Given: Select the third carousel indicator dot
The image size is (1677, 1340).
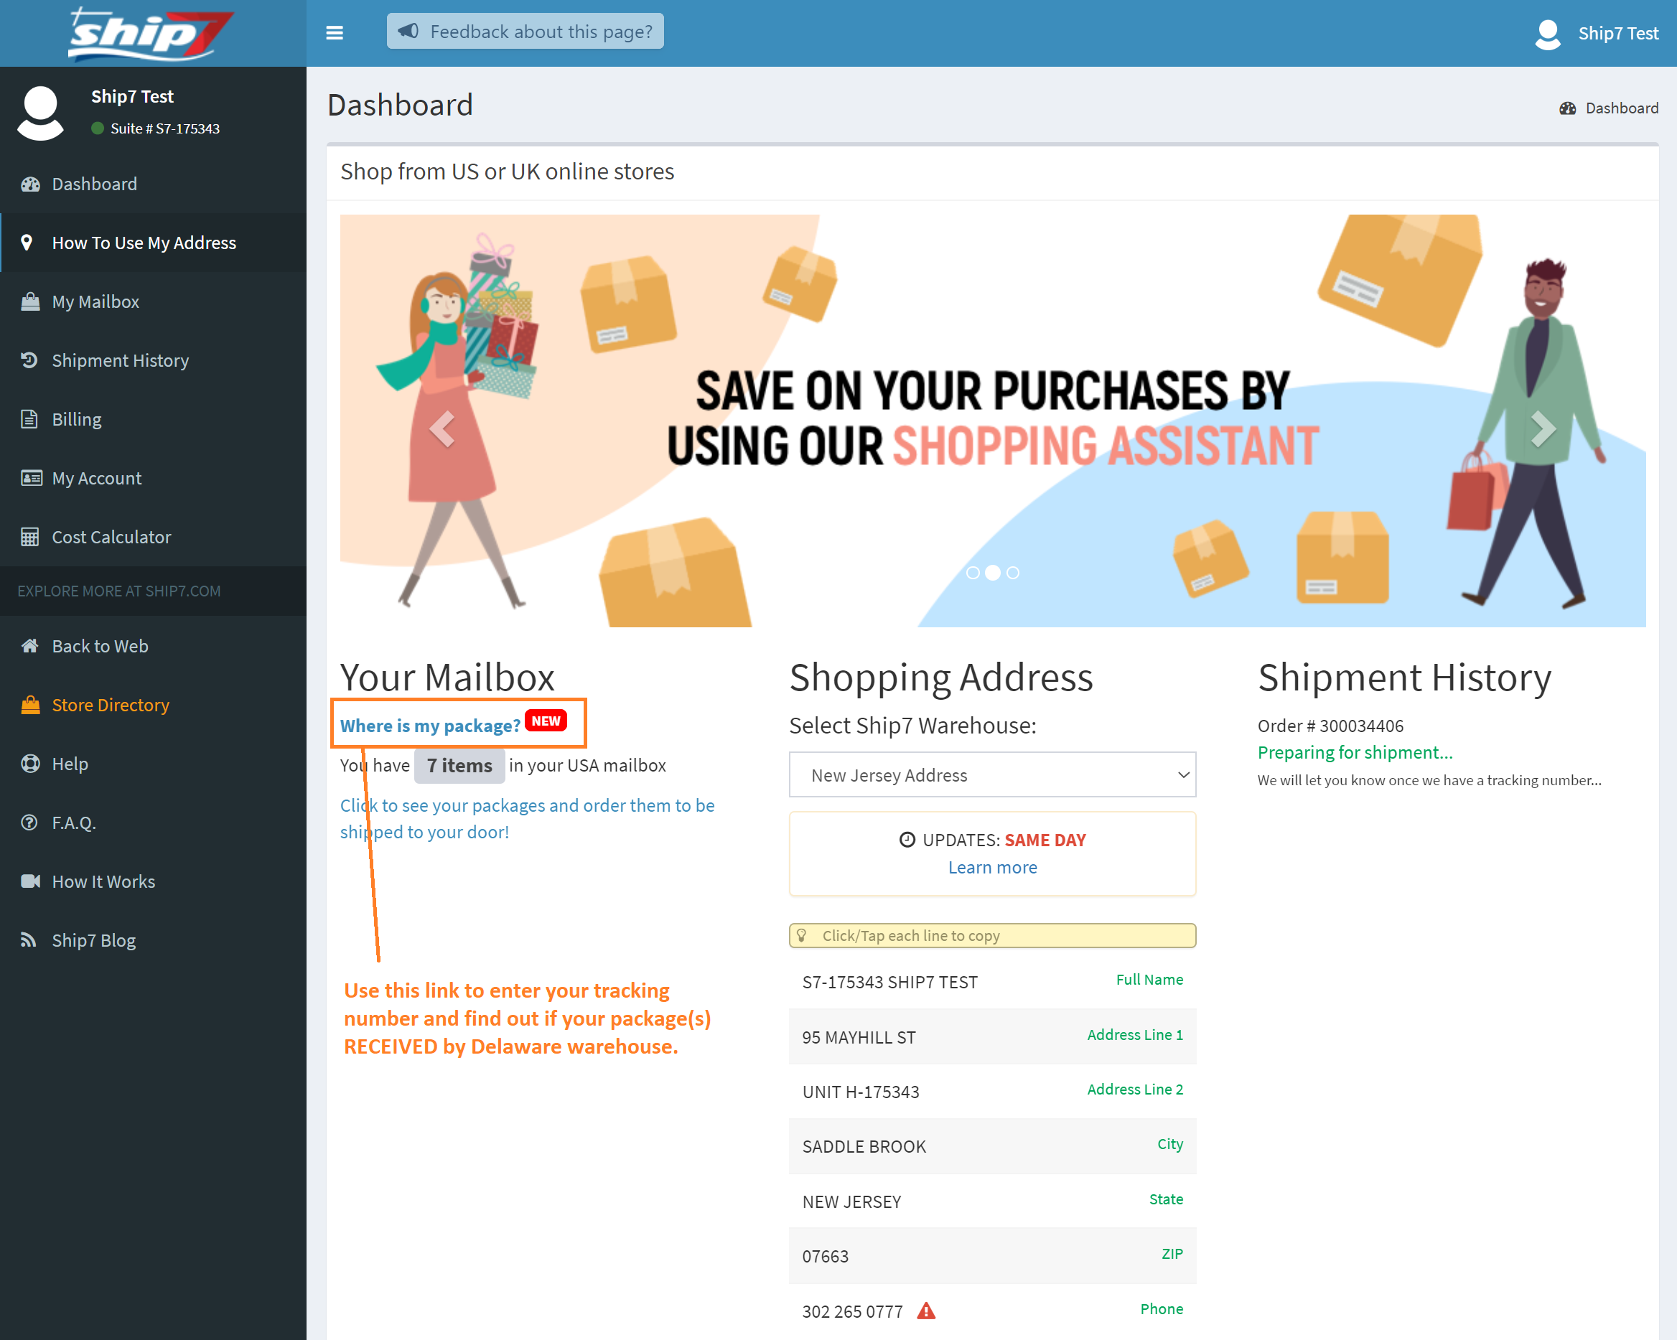Looking at the screenshot, I should (x=1013, y=573).
